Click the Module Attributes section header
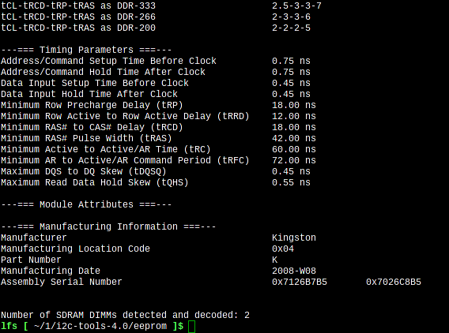The image size is (449, 333). [86, 204]
